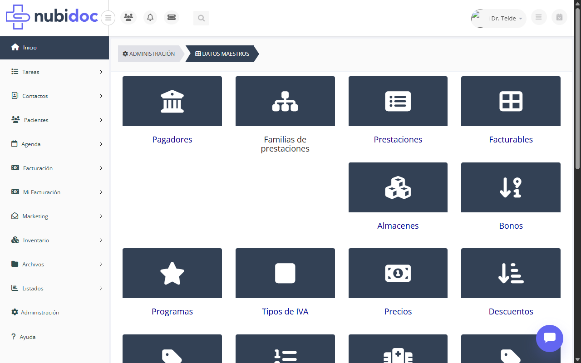Expand the Tareas chevron
581x363 pixels.
pyautogui.click(x=101, y=72)
